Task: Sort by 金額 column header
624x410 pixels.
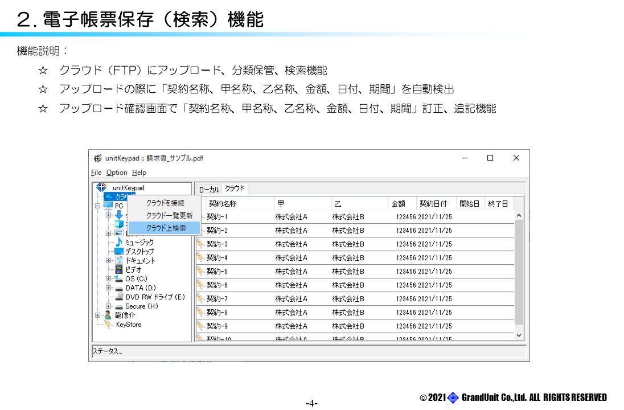Action: click(x=403, y=203)
